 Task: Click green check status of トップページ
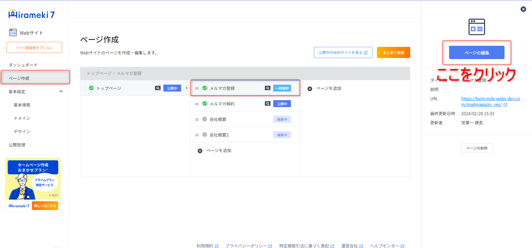(x=91, y=88)
